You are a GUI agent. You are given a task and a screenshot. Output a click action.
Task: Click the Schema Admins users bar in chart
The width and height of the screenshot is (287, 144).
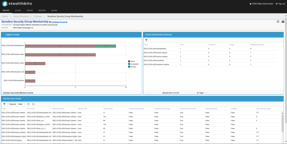[35, 63]
